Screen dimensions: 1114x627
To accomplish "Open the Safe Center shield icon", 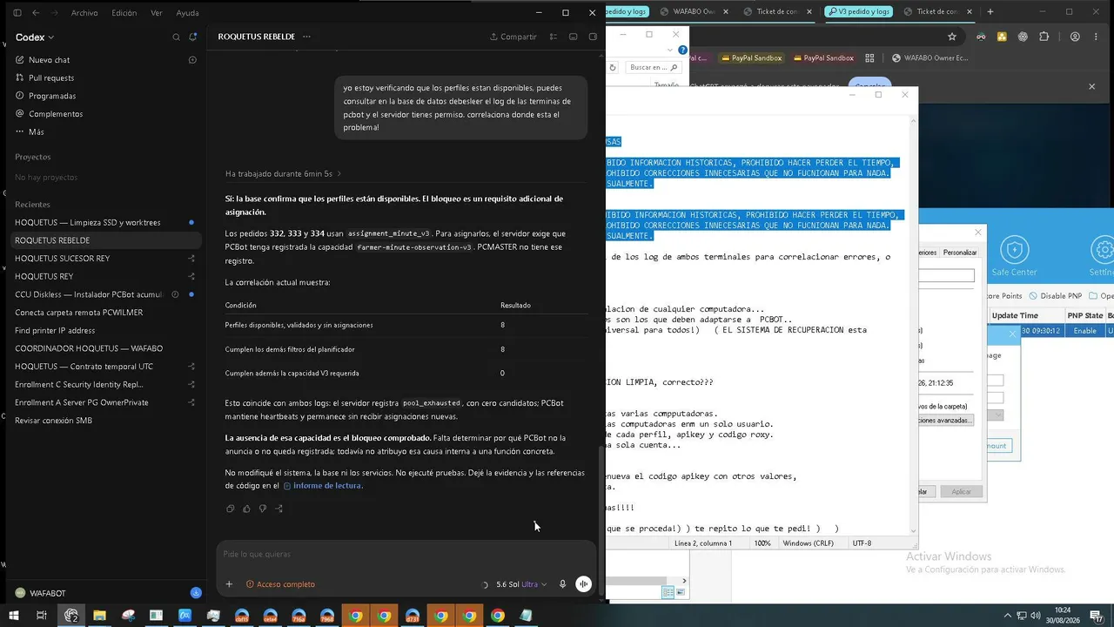I will pyautogui.click(x=1015, y=251).
